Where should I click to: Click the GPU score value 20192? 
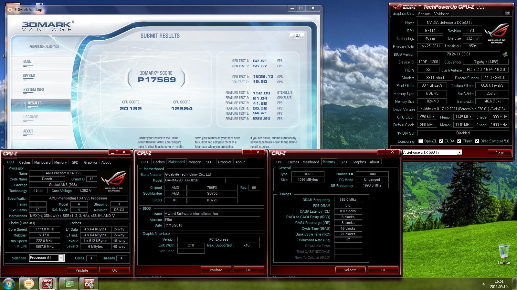[131, 109]
